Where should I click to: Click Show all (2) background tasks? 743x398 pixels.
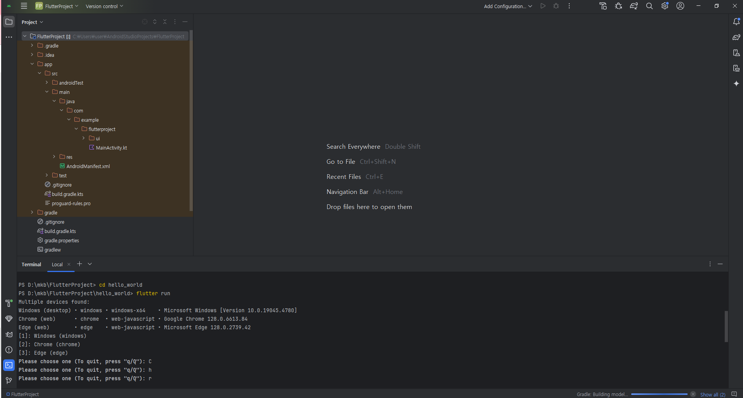713,395
